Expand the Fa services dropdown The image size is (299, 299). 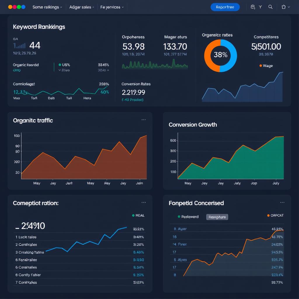(112, 7)
